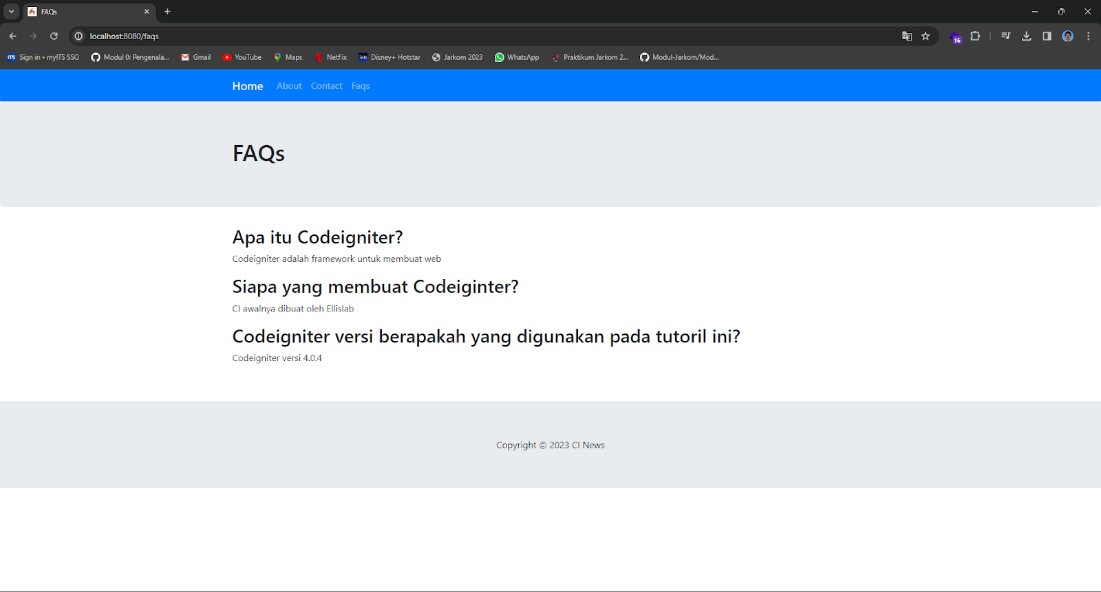The width and height of the screenshot is (1101, 592).
Task: Select the FAQs browser tab
Action: click(88, 12)
